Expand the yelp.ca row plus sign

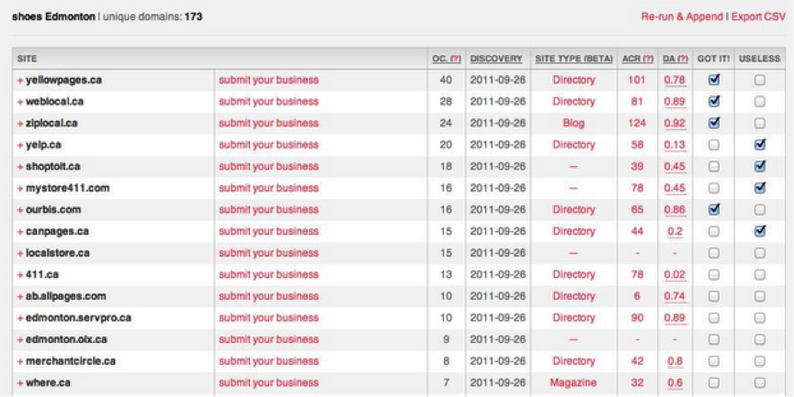point(20,146)
